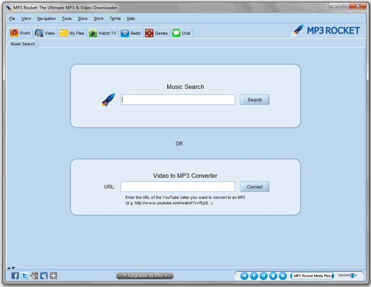Click the Convert button
Viewport: 371px width, 287px height.
(x=255, y=187)
